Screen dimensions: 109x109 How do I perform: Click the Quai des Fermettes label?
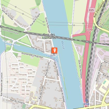click(x=80, y=69)
